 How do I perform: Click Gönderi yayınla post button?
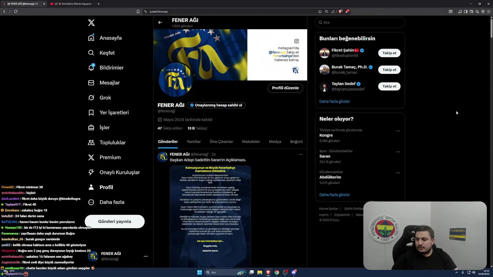(114, 221)
